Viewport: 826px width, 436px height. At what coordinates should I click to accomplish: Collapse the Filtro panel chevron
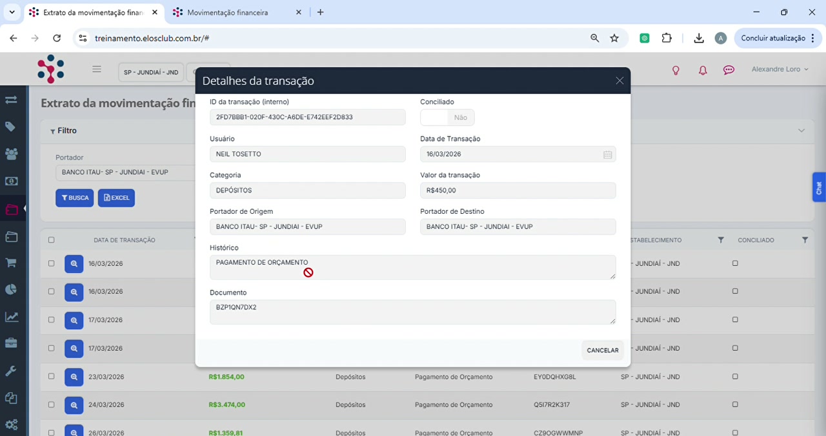(x=801, y=131)
